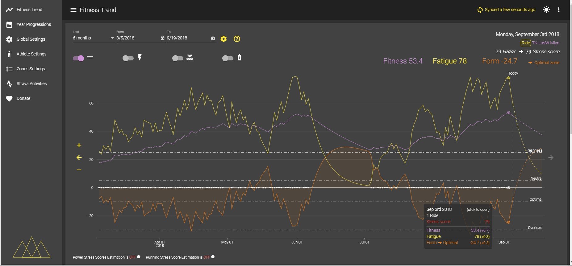Open Zones Settings menu item

click(31, 69)
